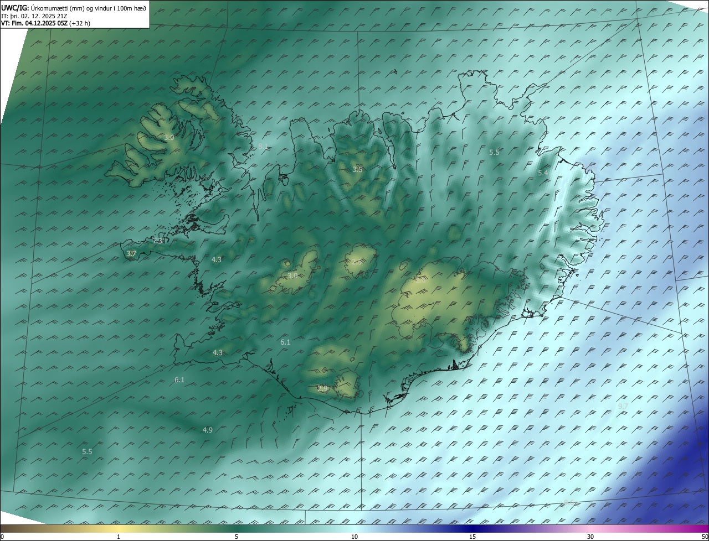Click the '15' tick label on the color scale
The width and height of the screenshot is (709, 541).
472,537
